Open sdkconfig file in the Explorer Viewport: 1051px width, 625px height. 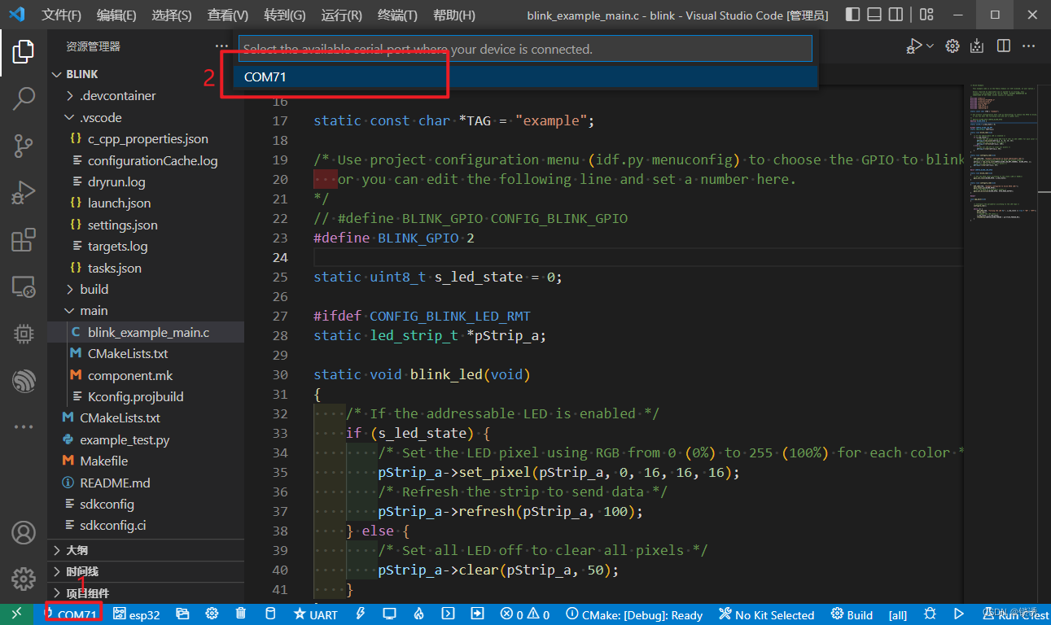click(146, 504)
